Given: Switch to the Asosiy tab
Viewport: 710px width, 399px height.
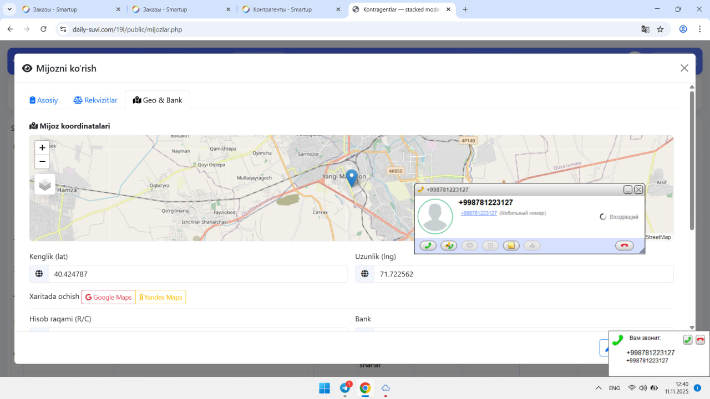Looking at the screenshot, I should point(44,100).
